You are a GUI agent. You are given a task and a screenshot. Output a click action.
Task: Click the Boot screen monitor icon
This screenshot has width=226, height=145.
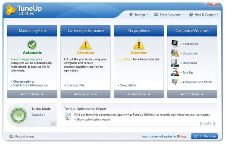click(175, 44)
